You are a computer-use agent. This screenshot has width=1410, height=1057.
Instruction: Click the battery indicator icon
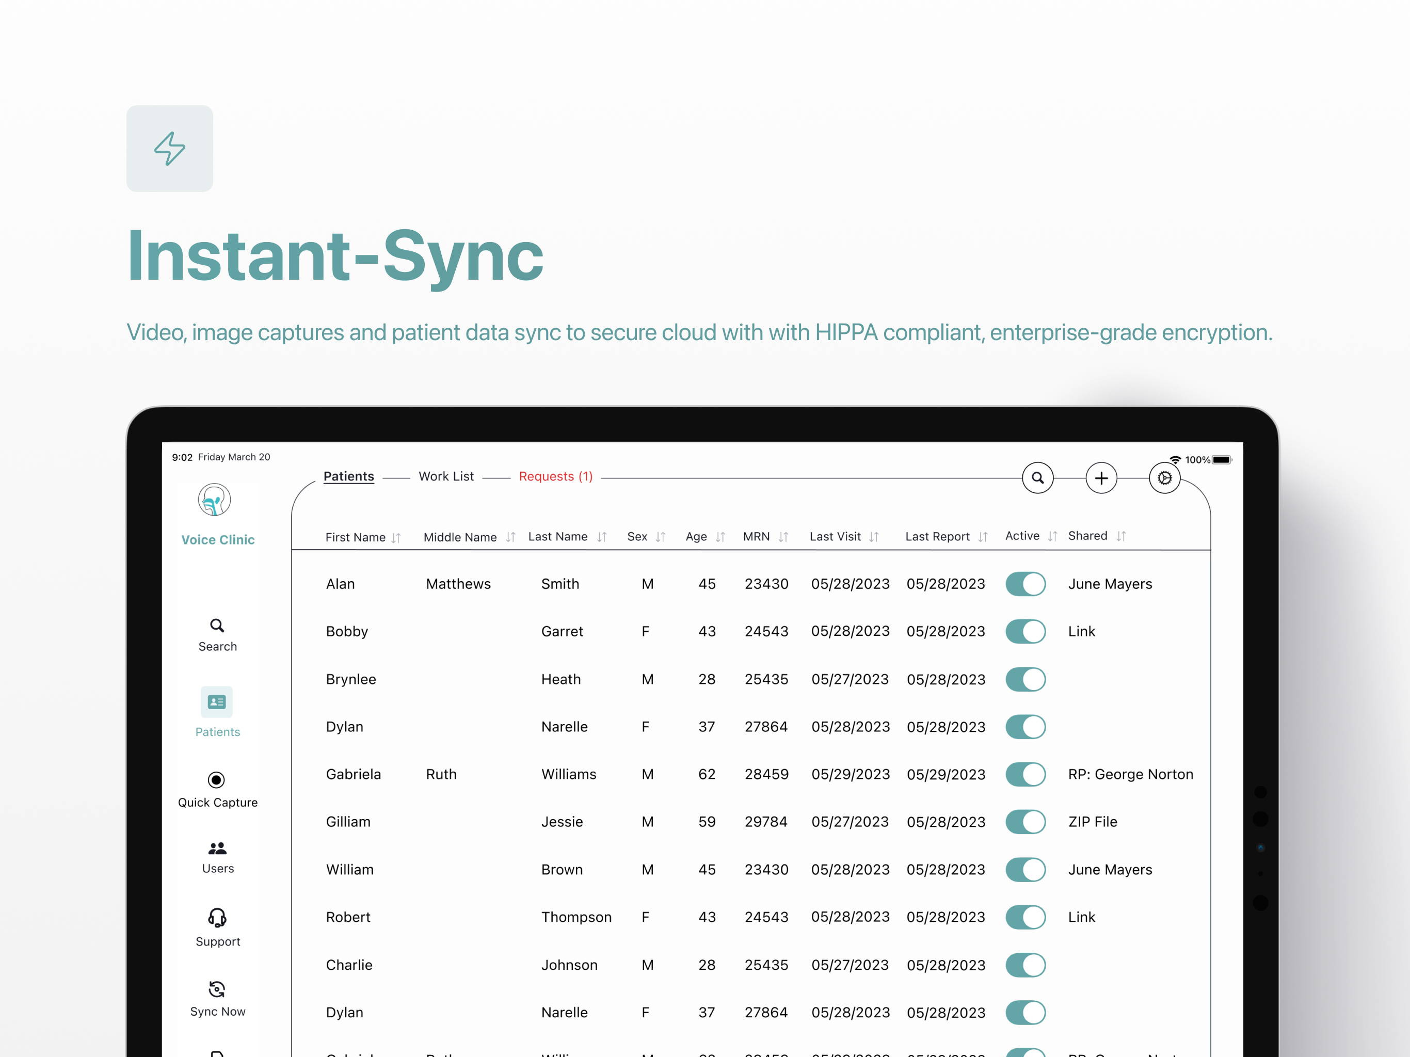[1222, 460]
